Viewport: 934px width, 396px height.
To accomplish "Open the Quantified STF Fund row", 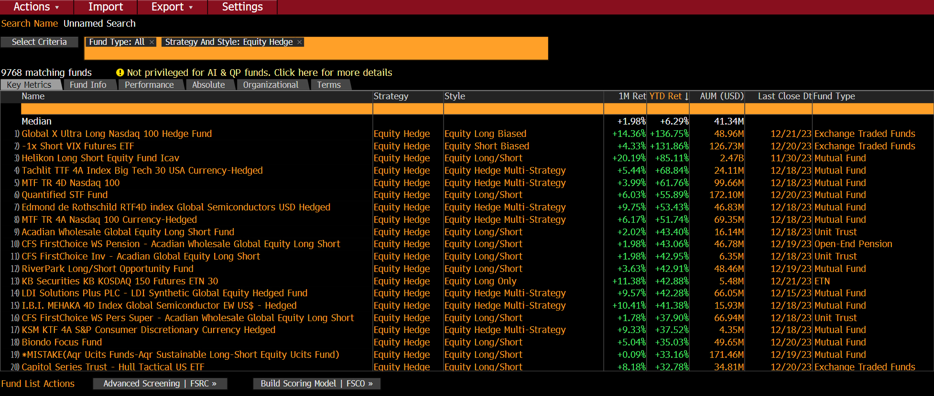I will [x=65, y=195].
